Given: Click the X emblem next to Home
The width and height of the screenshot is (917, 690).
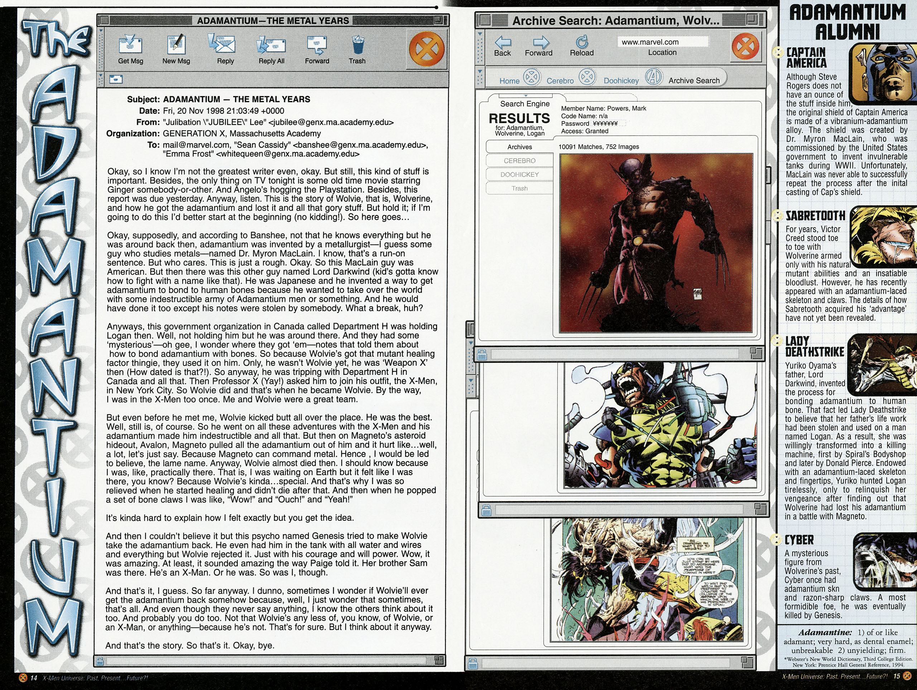Looking at the screenshot, I should (532, 77).
